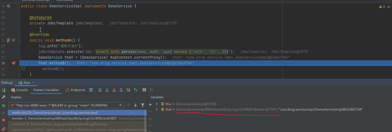Open warnings indicator showing 3
392x132 pixels.
382,7
